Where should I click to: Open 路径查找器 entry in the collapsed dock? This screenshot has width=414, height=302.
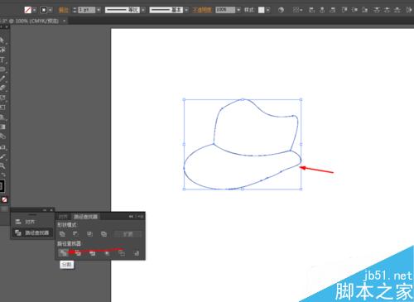(x=32, y=232)
